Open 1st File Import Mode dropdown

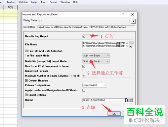pyautogui.click(x=96, y=55)
